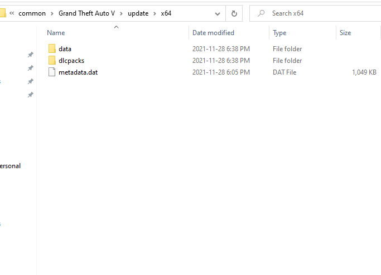The image size is (381, 275).
Task: Click File folder type of dlcpacks row
Action: (x=287, y=61)
